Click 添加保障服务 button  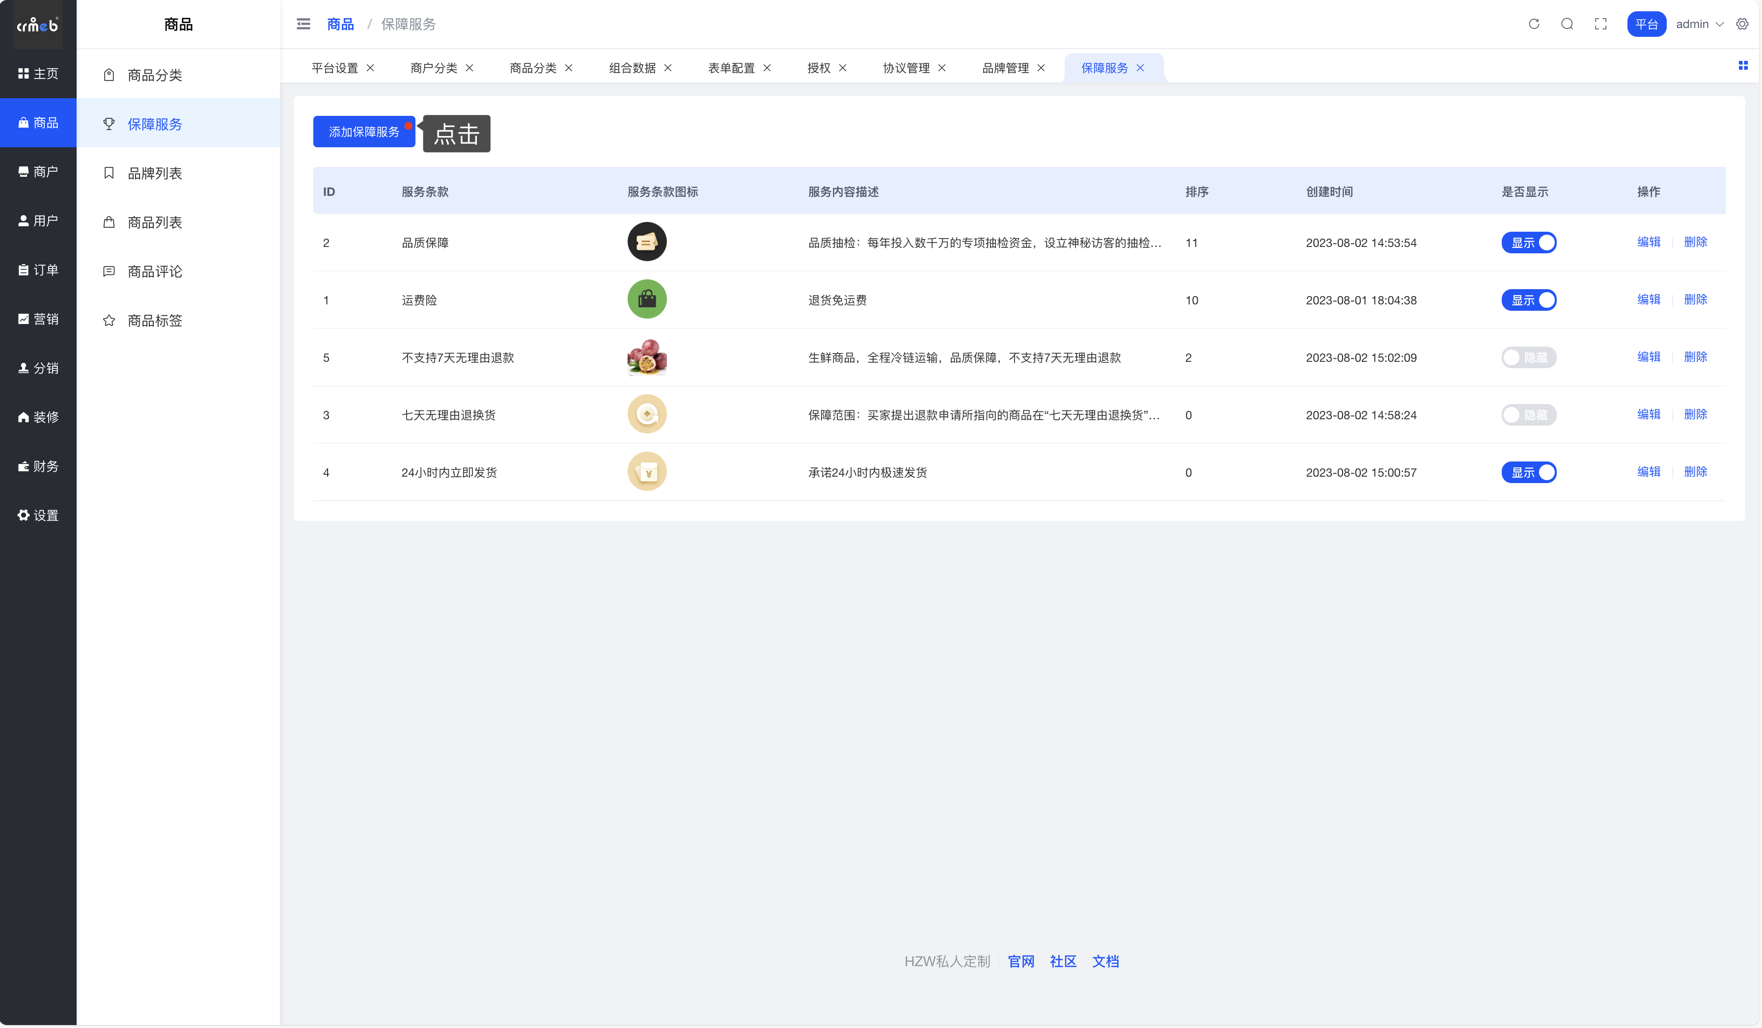[363, 132]
